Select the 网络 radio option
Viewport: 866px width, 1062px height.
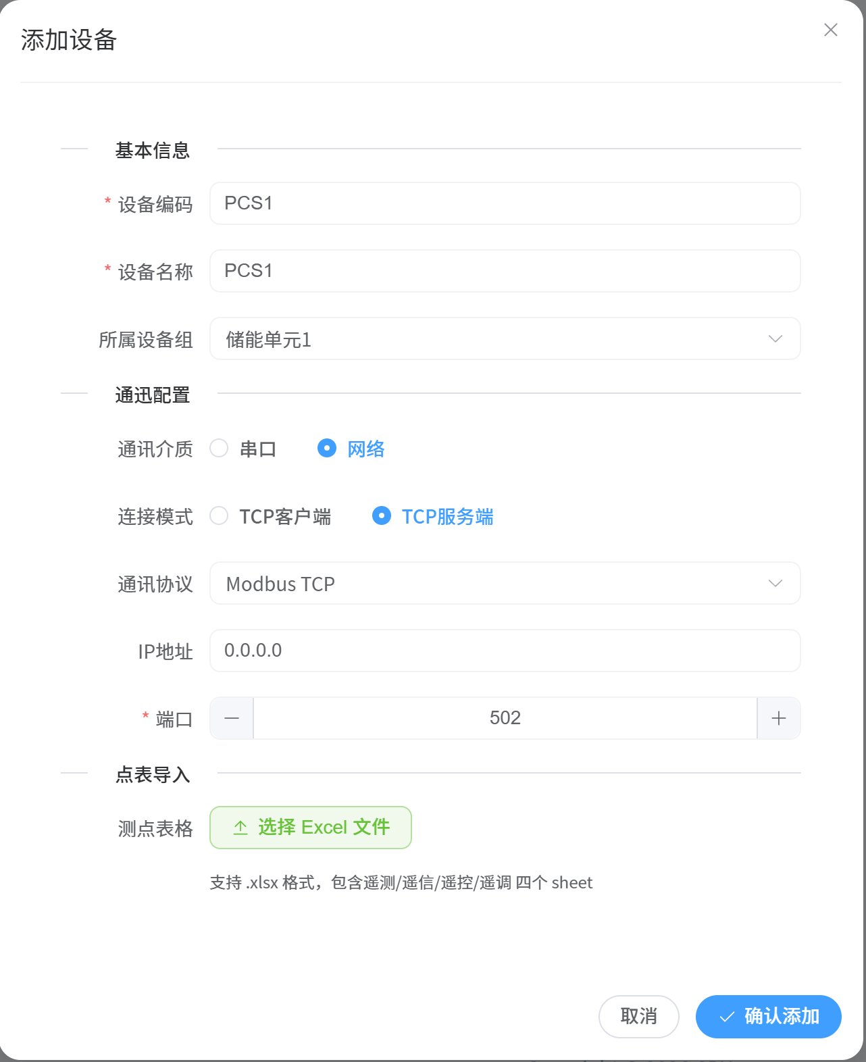tap(327, 449)
